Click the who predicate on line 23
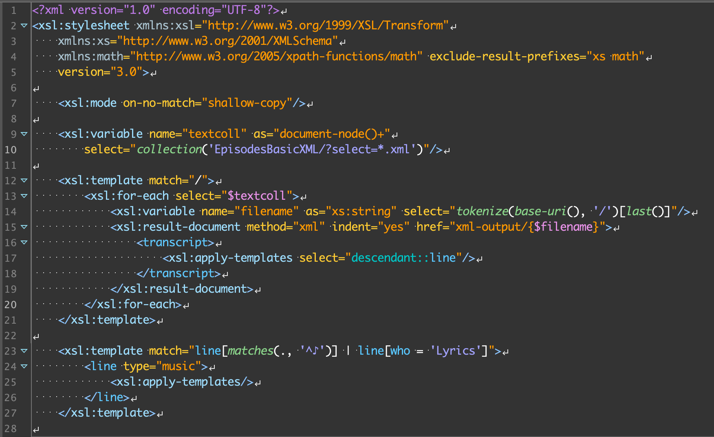 click(400, 351)
